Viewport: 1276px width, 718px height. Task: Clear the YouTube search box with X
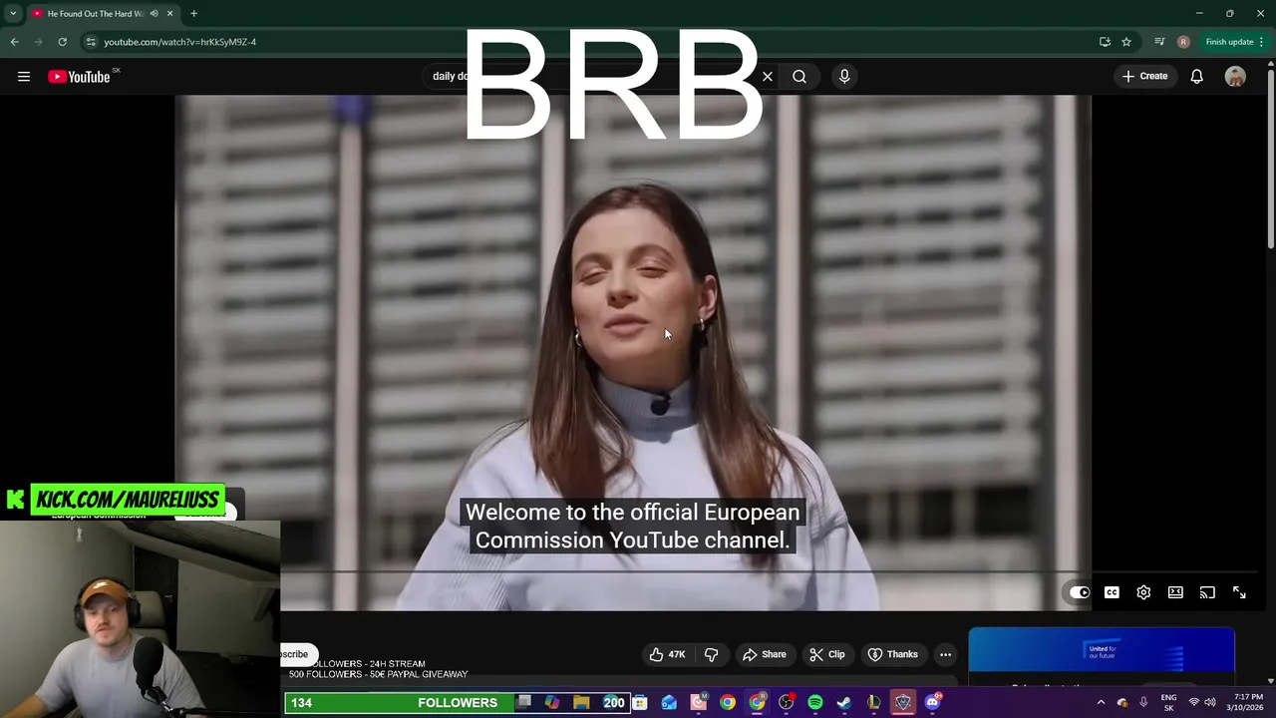(x=768, y=77)
